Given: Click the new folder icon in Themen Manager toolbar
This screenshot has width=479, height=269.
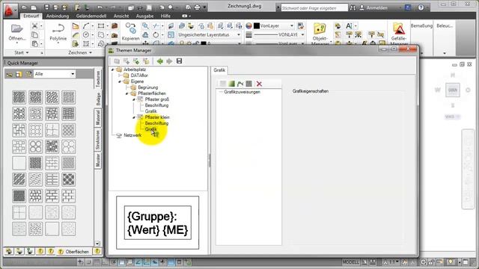Looking at the screenshot, I should tap(117, 61).
